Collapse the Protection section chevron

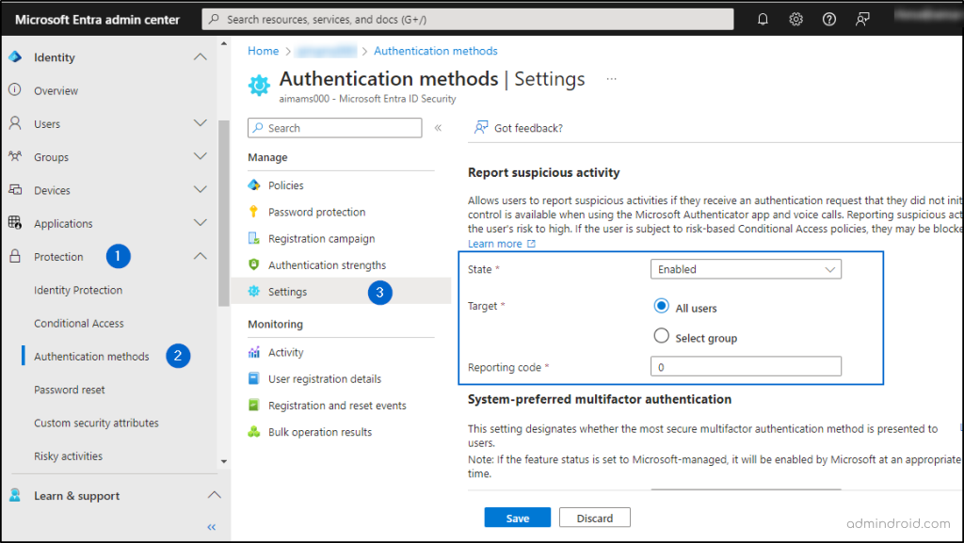(x=200, y=256)
